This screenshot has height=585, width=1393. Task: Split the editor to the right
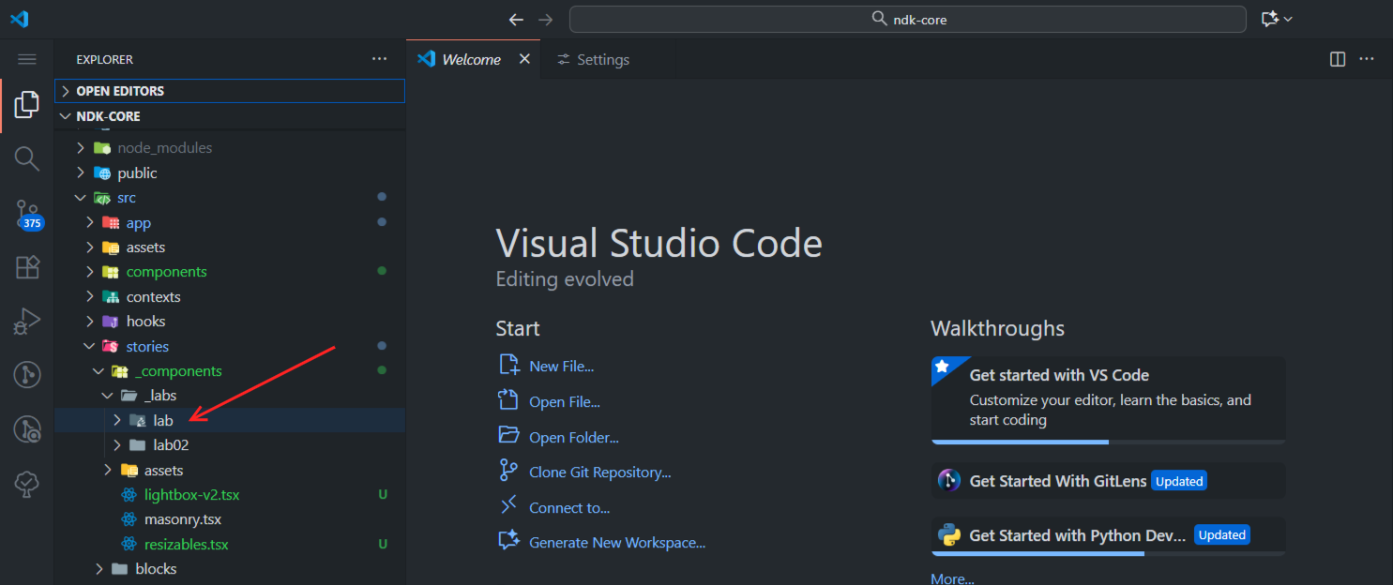(x=1338, y=59)
